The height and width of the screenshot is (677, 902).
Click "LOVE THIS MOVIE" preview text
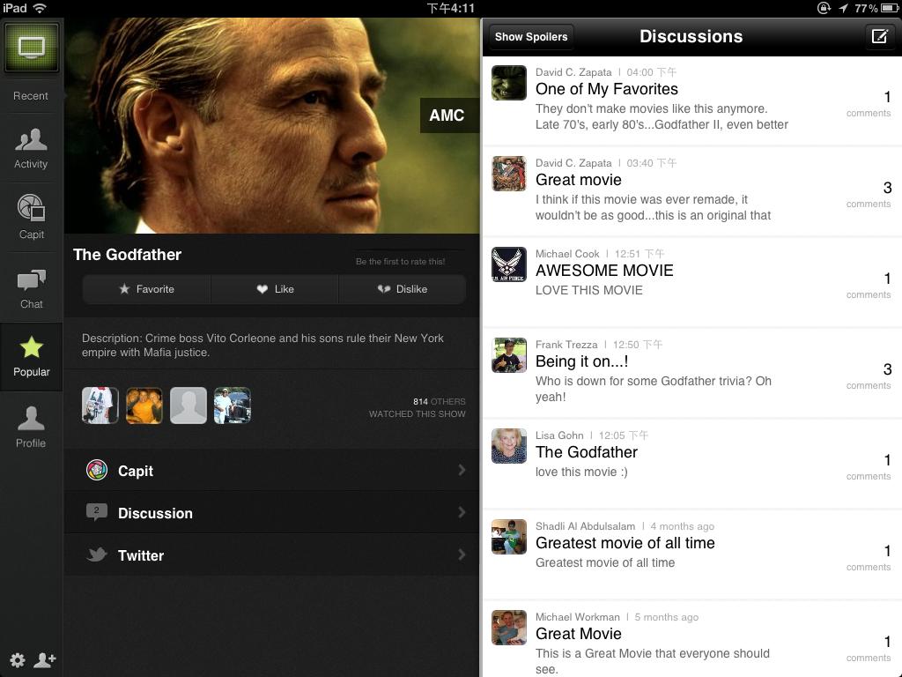(x=589, y=290)
